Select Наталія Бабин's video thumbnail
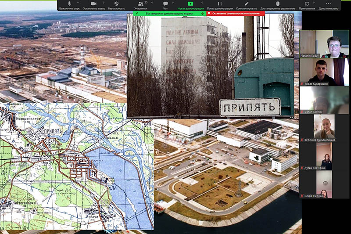Viewport: 351px width, 234px height. (x=324, y=44)
